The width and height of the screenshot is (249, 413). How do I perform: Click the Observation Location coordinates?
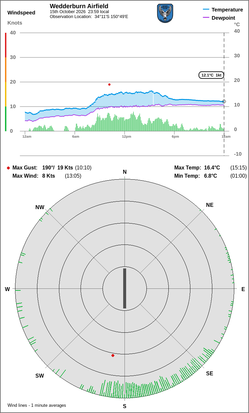(x=111, y=16)
